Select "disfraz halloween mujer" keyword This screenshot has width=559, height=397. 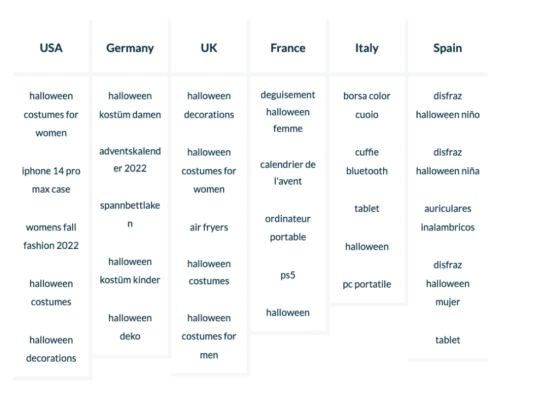448,283
